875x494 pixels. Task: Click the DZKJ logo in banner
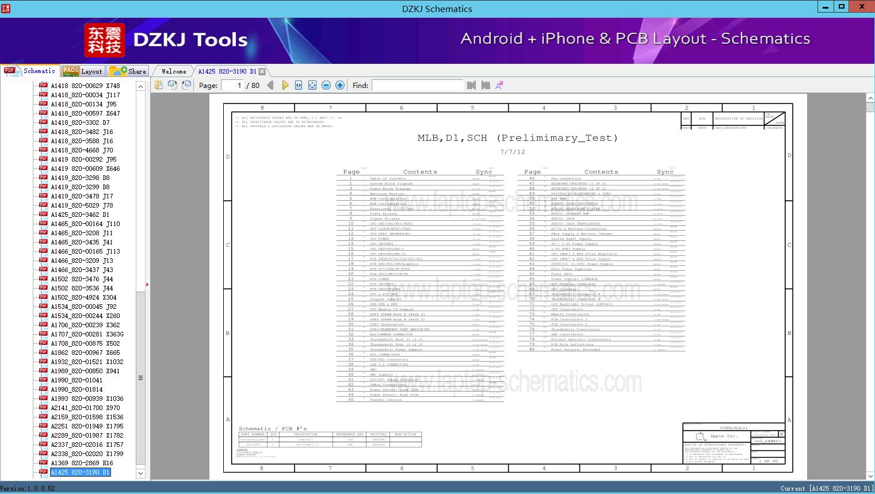(x=105, y=40)
